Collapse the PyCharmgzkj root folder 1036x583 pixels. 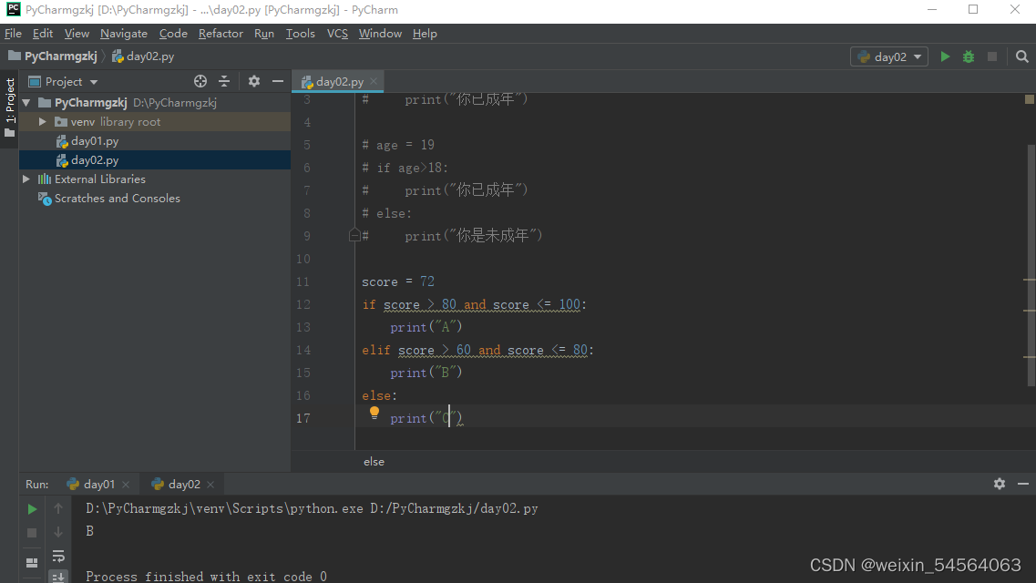[26, 103]
